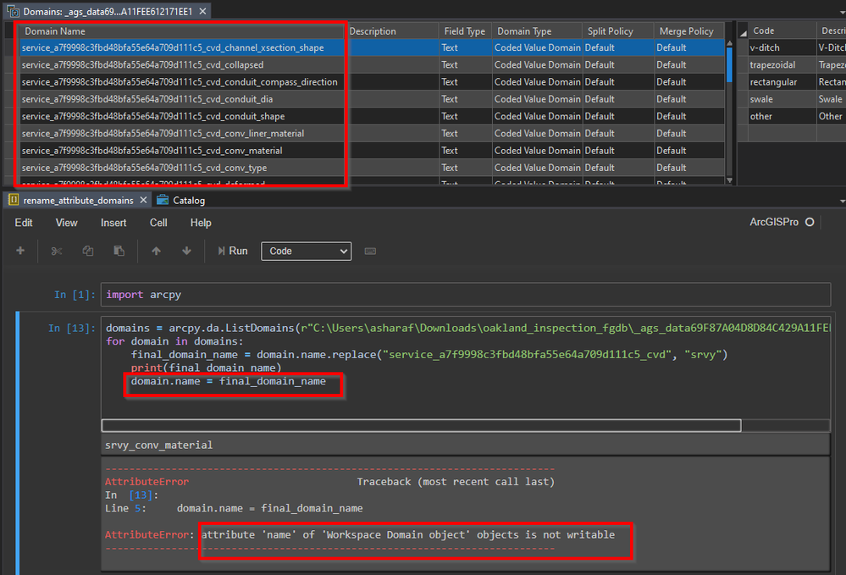This screenshot has height=575, width=846.
Task: Run the selected notebook cell
Action: [231, 251]
